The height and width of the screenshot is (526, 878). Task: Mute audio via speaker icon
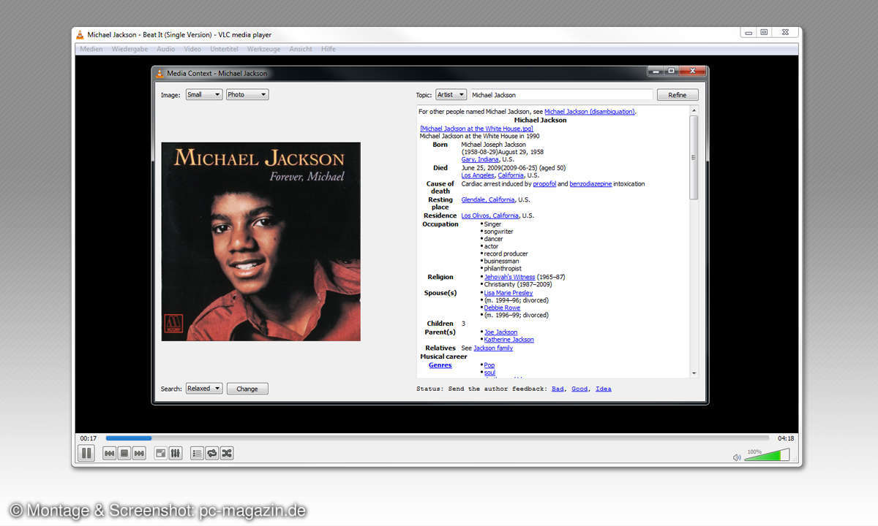tap(737, 457)
